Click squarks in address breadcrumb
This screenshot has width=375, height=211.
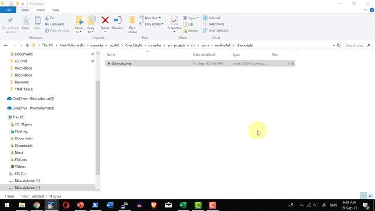pyautogui.click(x=97, y=45)
